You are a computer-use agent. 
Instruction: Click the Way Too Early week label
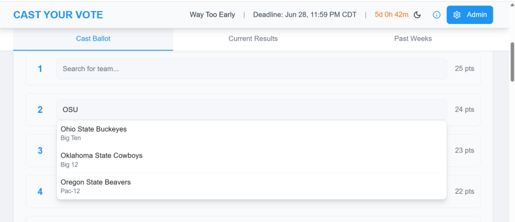coord(212,15)
